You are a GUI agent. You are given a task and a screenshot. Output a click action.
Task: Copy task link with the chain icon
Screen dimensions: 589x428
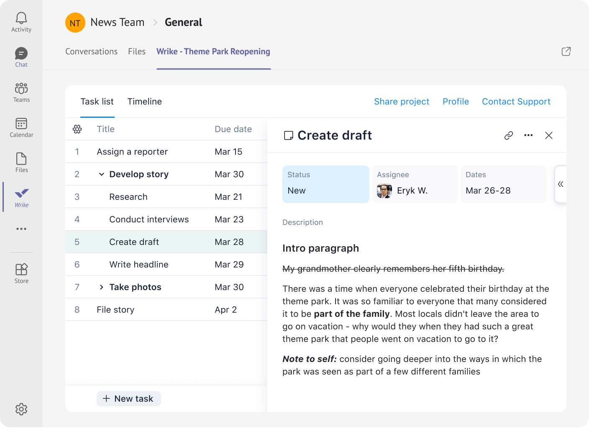(x=509, y=135)
